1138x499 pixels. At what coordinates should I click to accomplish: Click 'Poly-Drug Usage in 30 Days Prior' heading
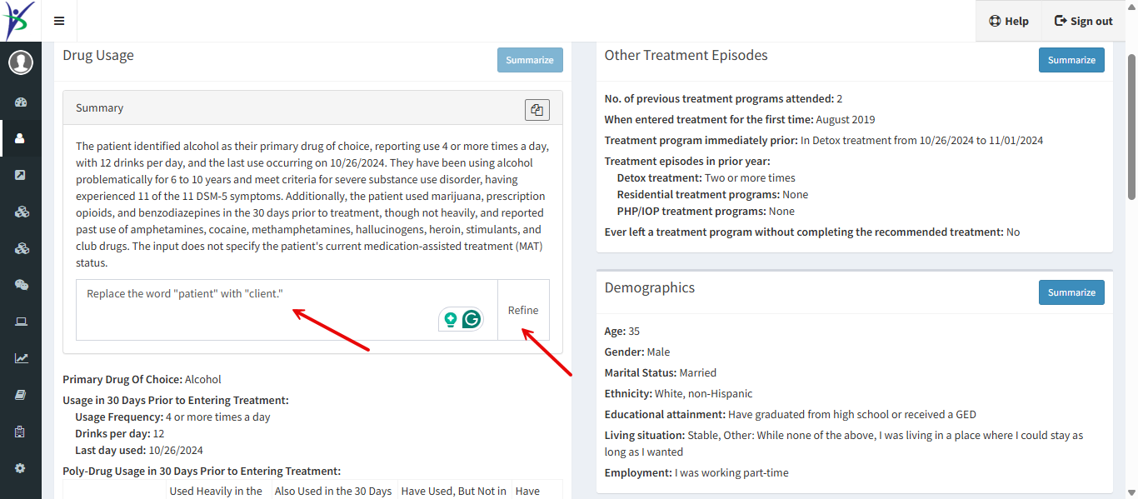click(202, 472)
